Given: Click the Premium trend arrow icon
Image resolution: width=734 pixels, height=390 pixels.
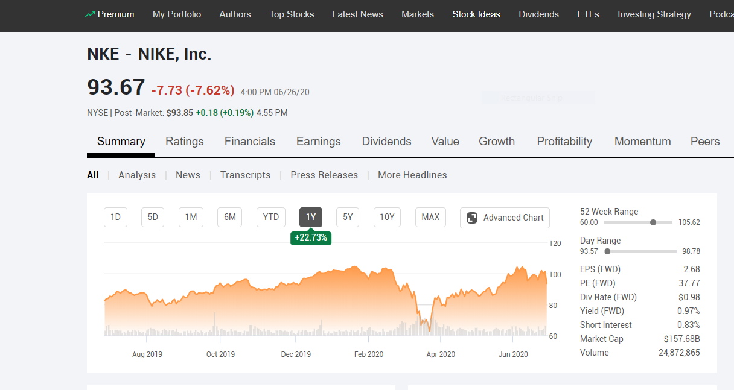Looking at the screenshot, I should [90, 14].
